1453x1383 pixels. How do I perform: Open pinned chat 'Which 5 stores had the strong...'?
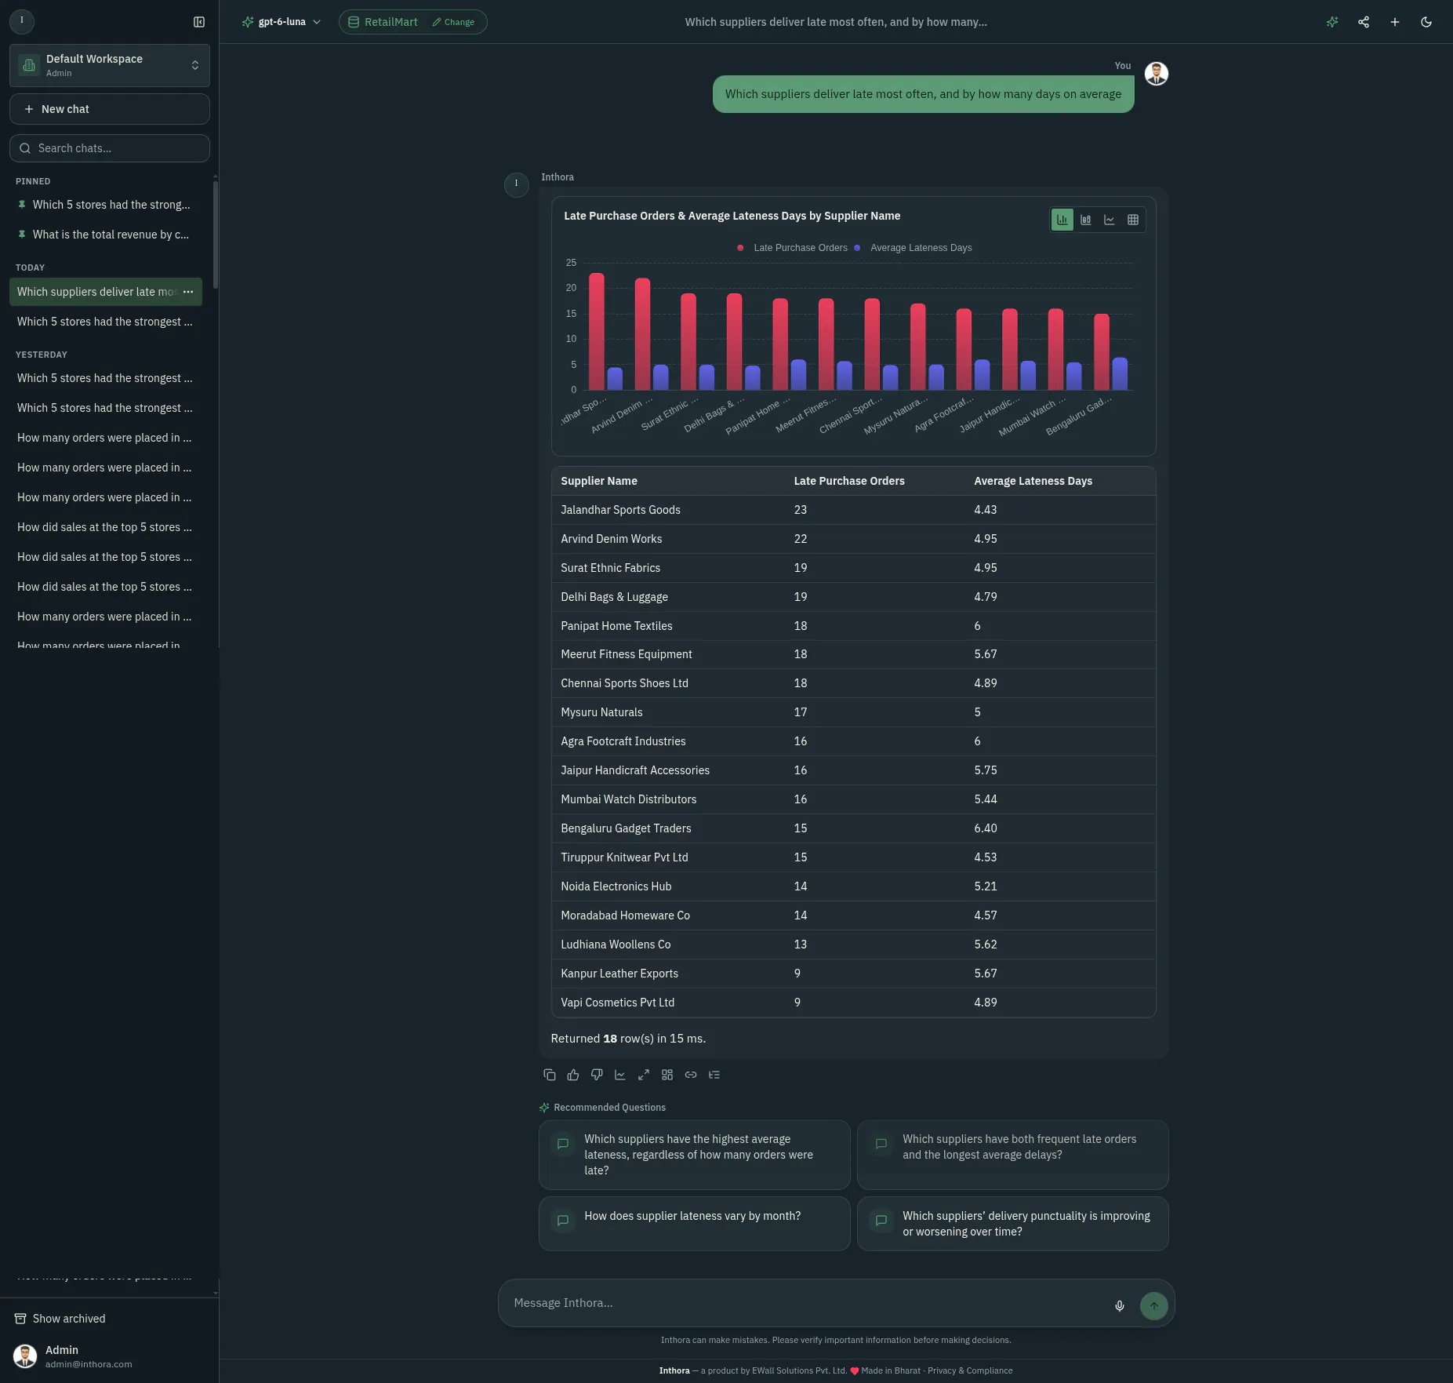pyautogui.click(x=104, y=205)
